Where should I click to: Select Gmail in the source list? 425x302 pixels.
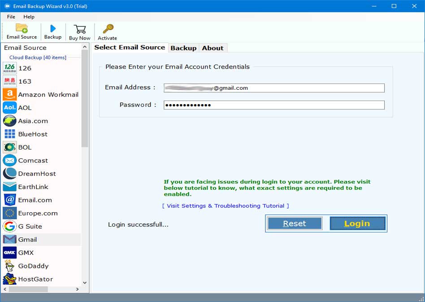click(42, 240)
